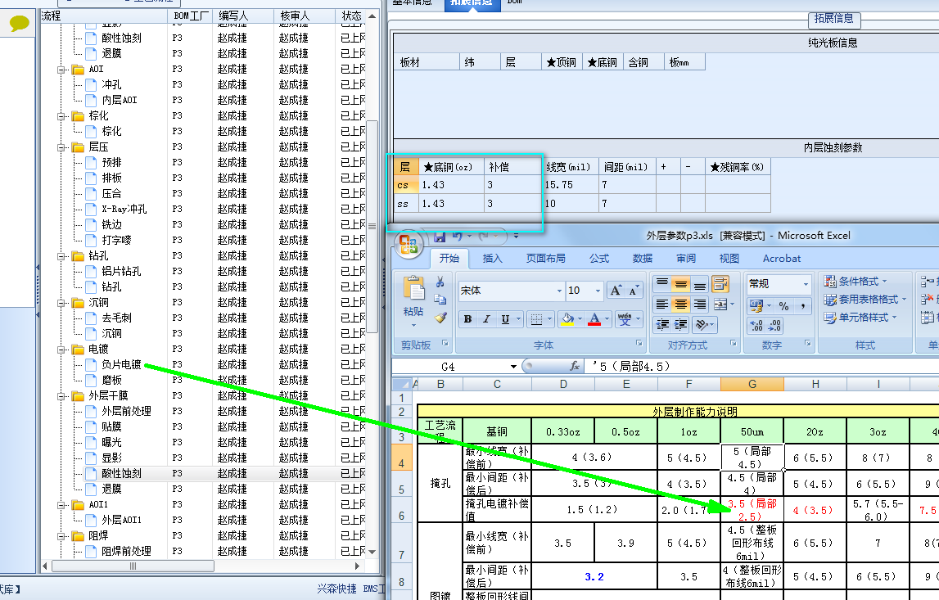Undo the last action in Excel
The width and height of the screenshot is (939, 600).
click(x=458, y=237)
